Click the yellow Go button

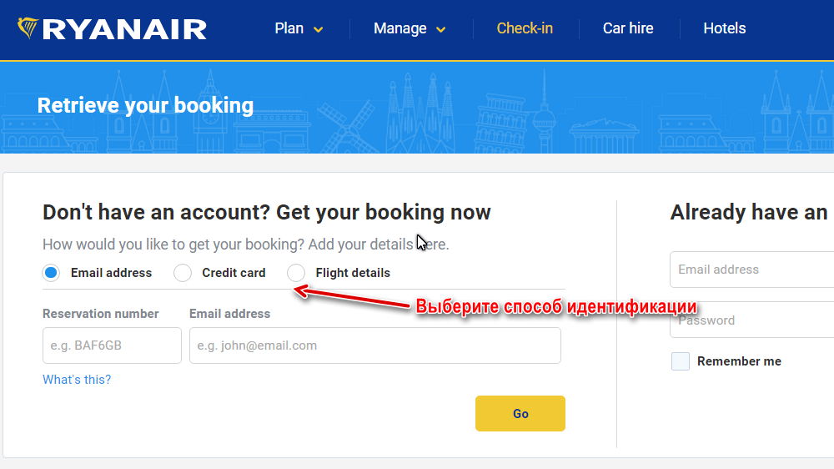click(x=520, y=414)
